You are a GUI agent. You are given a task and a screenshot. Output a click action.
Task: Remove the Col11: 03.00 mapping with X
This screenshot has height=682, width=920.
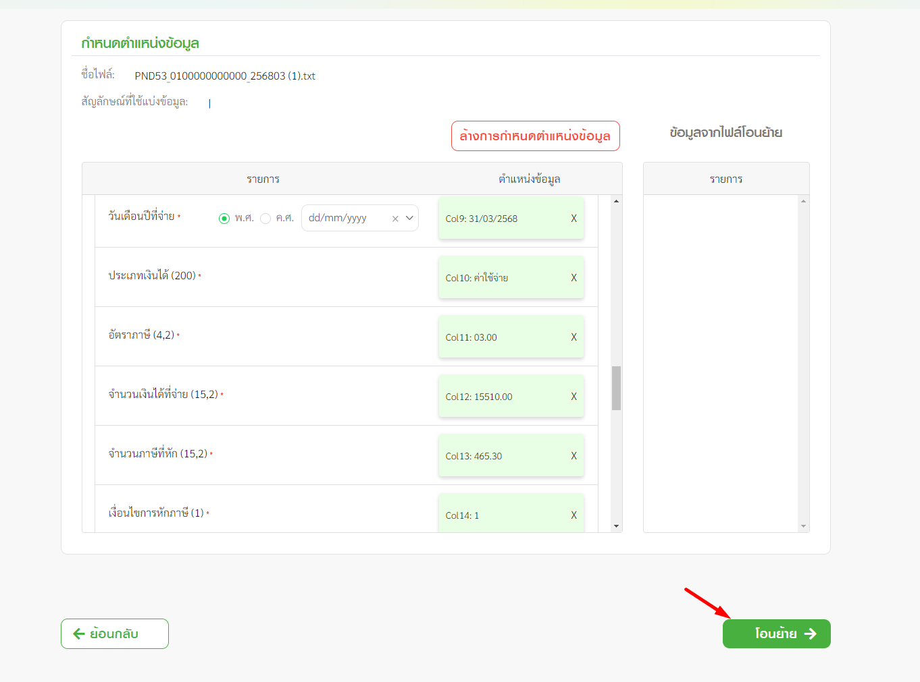(573, 337)
